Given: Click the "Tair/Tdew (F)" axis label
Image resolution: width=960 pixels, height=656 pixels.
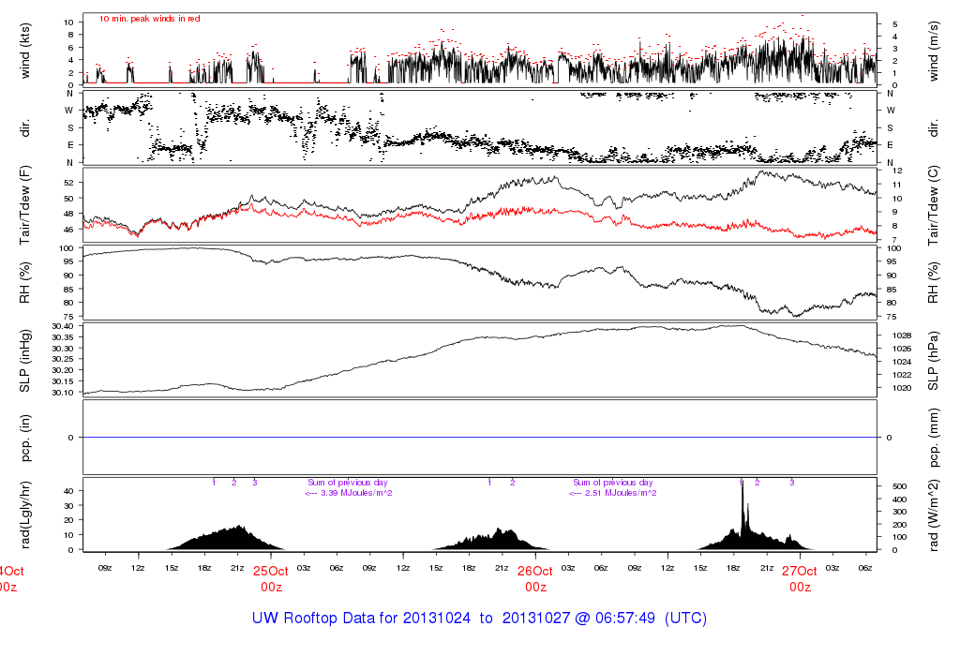Looking at the screenshot, I should point(24,205).
